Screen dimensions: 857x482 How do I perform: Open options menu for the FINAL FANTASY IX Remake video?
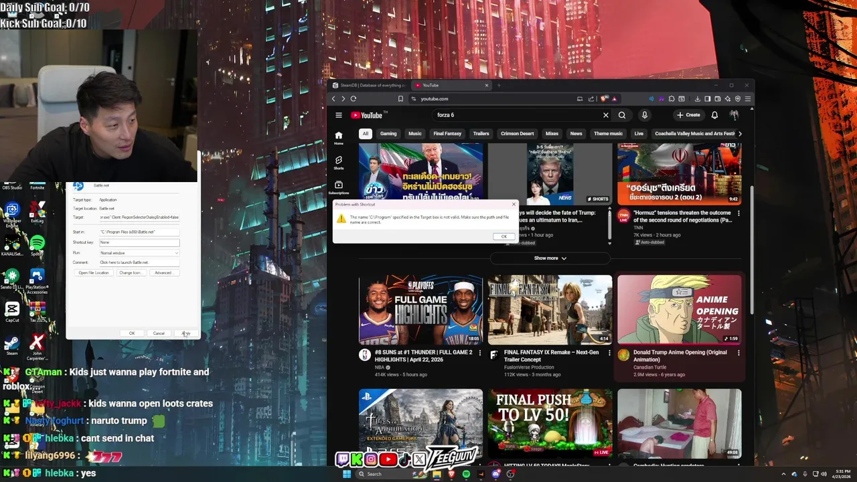609,353
